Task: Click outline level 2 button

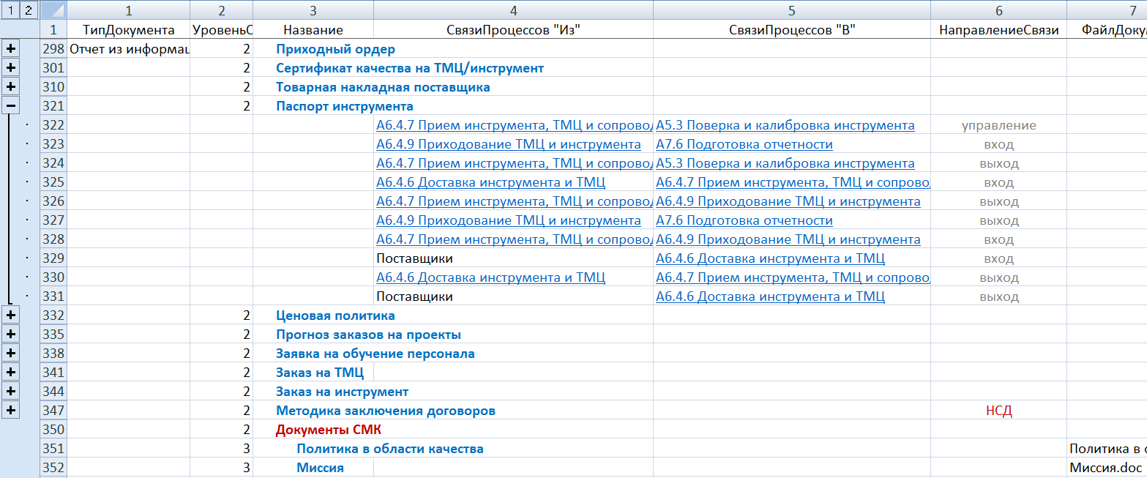Action: coord(28,10)
